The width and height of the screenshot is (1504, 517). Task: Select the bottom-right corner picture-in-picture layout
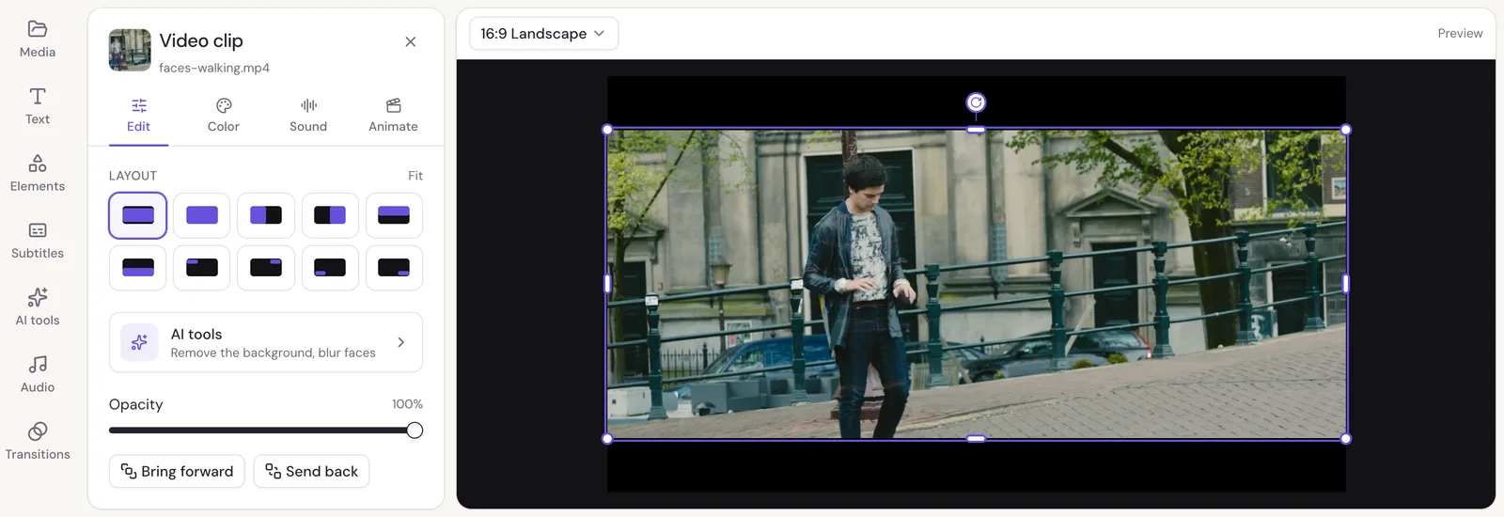[394, 268]
